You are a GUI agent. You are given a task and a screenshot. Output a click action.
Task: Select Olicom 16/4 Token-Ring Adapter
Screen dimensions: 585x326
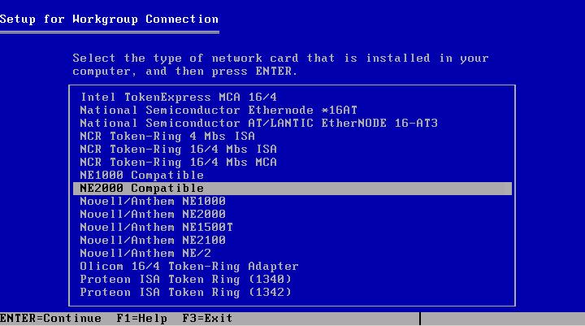click(189, 267)
